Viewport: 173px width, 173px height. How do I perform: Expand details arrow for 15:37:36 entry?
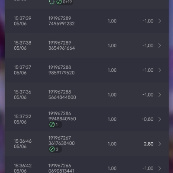[160, 95]
